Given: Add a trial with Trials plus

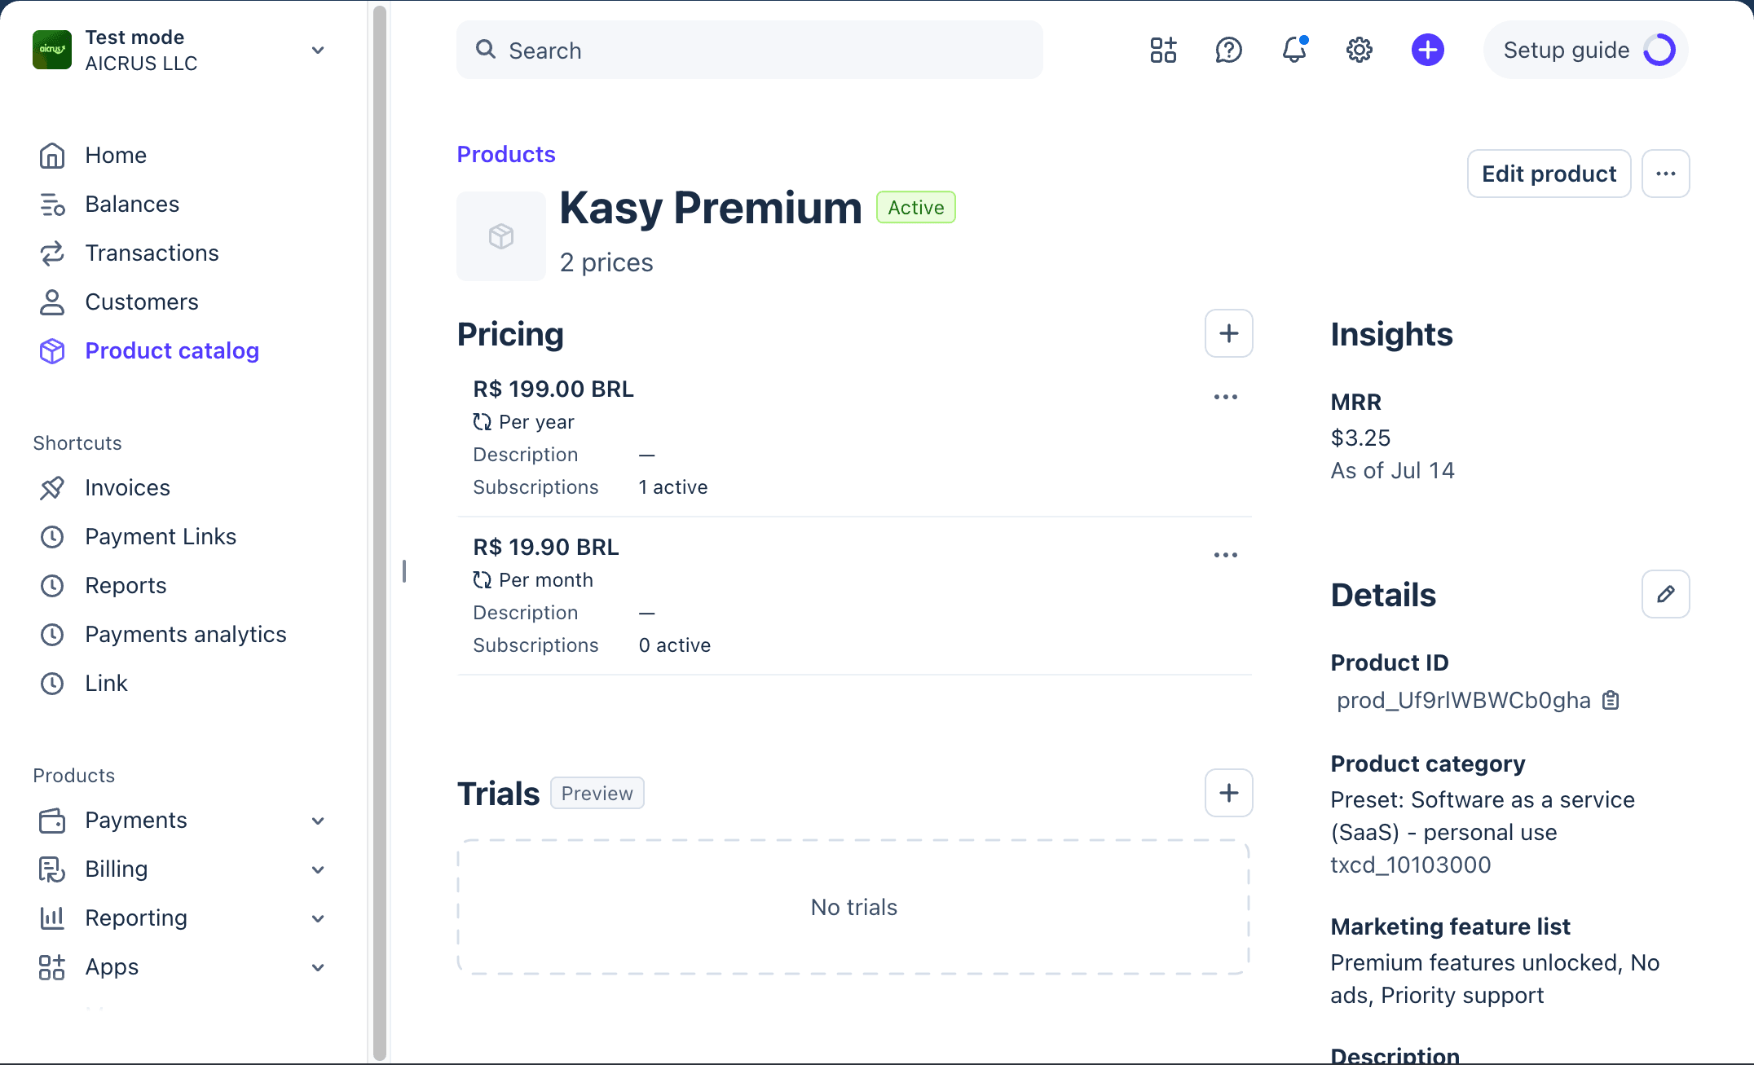Looking at the screenshot, I should pos(1228,793).
